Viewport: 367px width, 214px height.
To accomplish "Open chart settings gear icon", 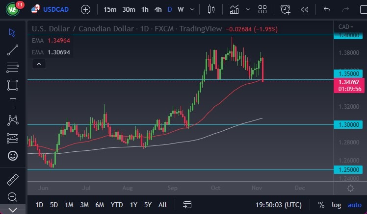I will (x=350, y=189).
